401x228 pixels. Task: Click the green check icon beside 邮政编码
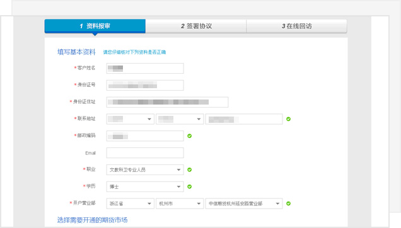(190, 135)
